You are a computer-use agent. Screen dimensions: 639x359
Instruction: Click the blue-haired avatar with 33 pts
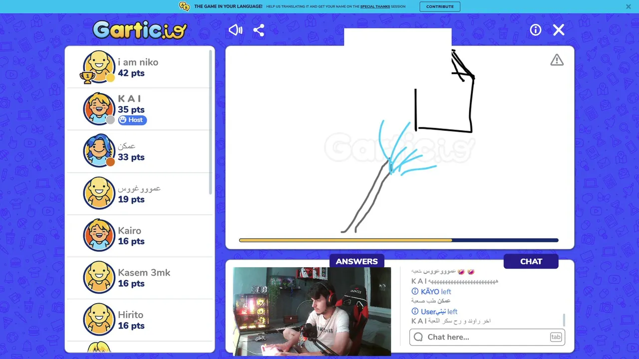click(99, 151)
